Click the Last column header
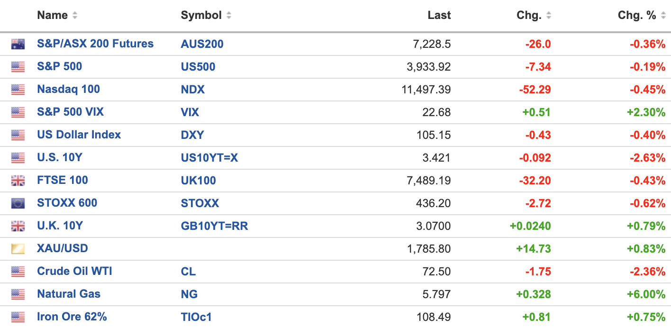 [439, 15]
